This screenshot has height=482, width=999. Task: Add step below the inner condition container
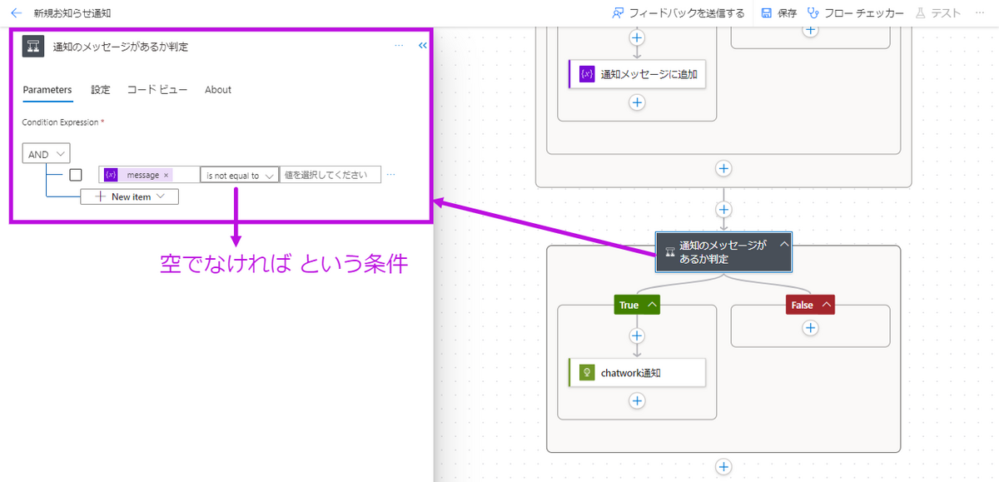(x=723, y=168)
